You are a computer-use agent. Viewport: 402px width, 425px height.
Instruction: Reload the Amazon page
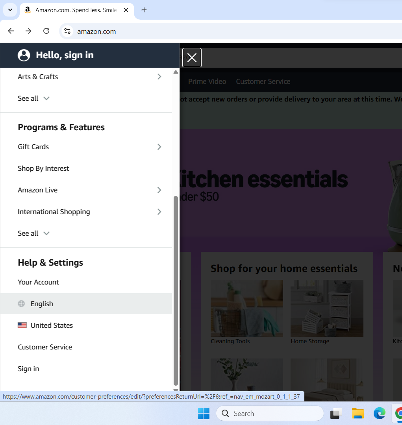[46, 31]
